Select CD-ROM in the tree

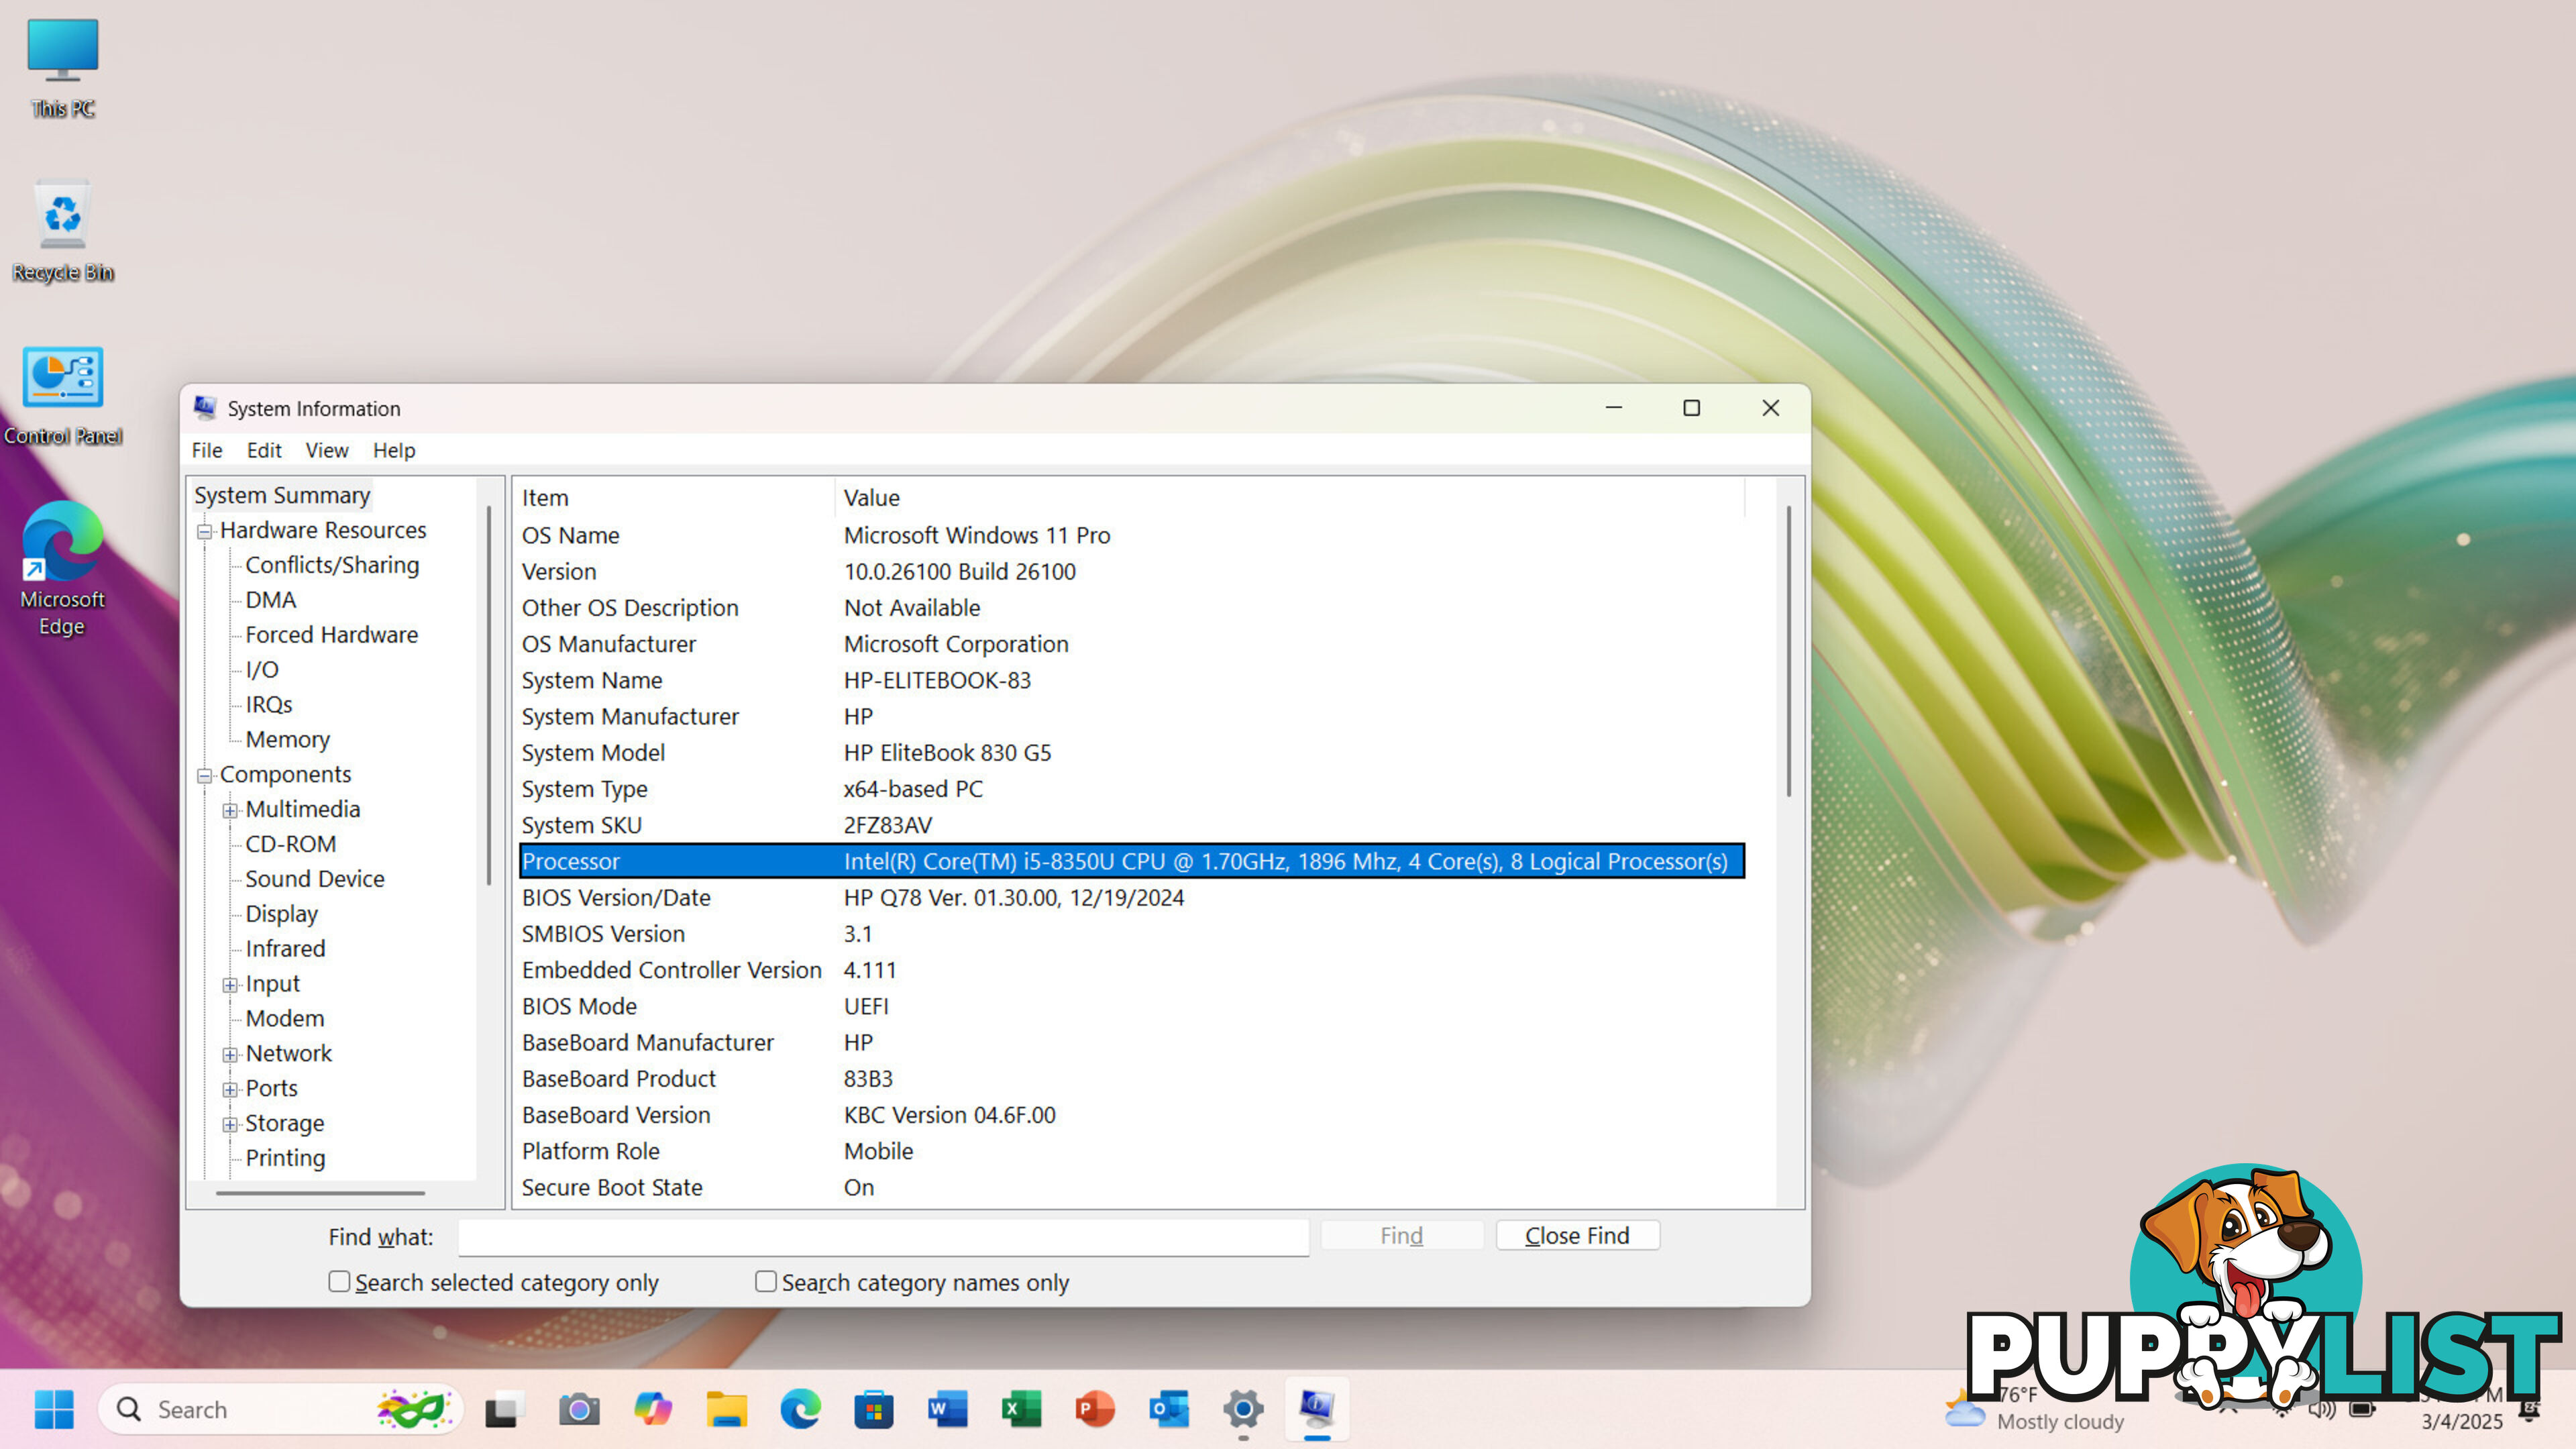coord(290,844)
